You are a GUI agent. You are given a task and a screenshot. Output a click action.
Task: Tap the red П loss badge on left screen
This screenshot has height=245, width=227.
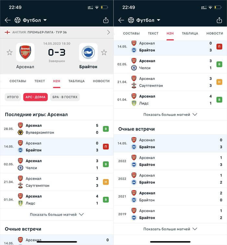106,147
